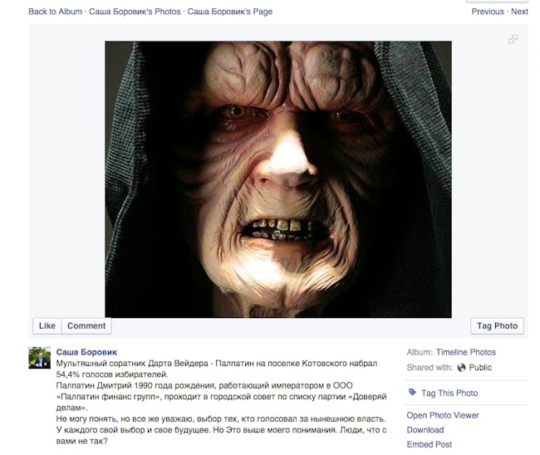
Task: Click the Back to Album link
Action: point(55,12)
